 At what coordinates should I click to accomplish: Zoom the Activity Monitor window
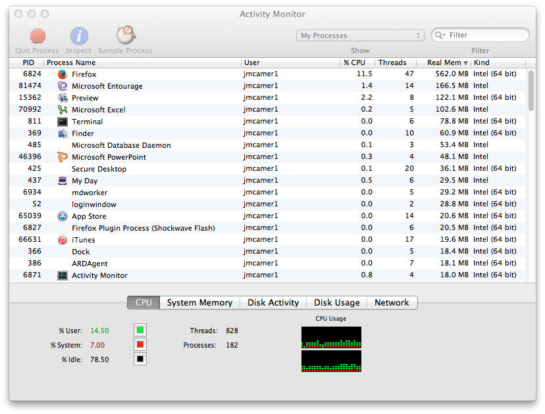tap(45, 14)
